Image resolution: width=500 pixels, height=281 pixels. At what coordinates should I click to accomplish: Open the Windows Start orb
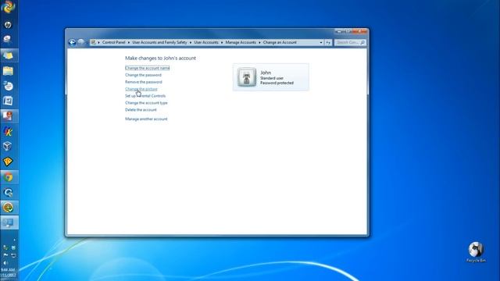point(8,7)
